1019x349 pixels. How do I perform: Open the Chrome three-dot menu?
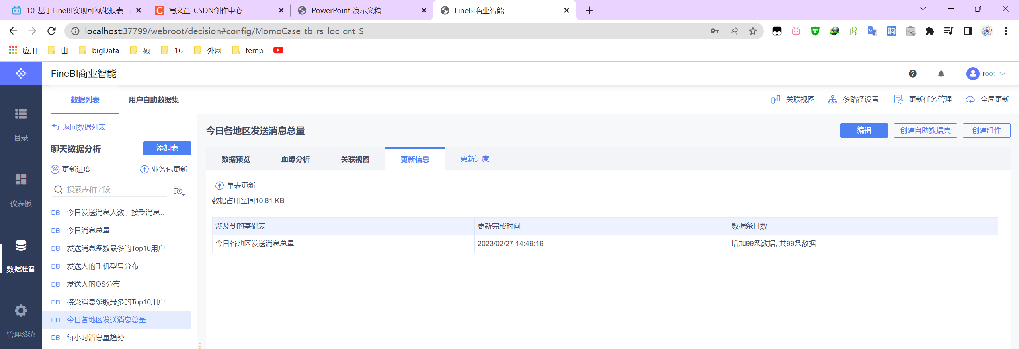click(x=1006, y=31)
